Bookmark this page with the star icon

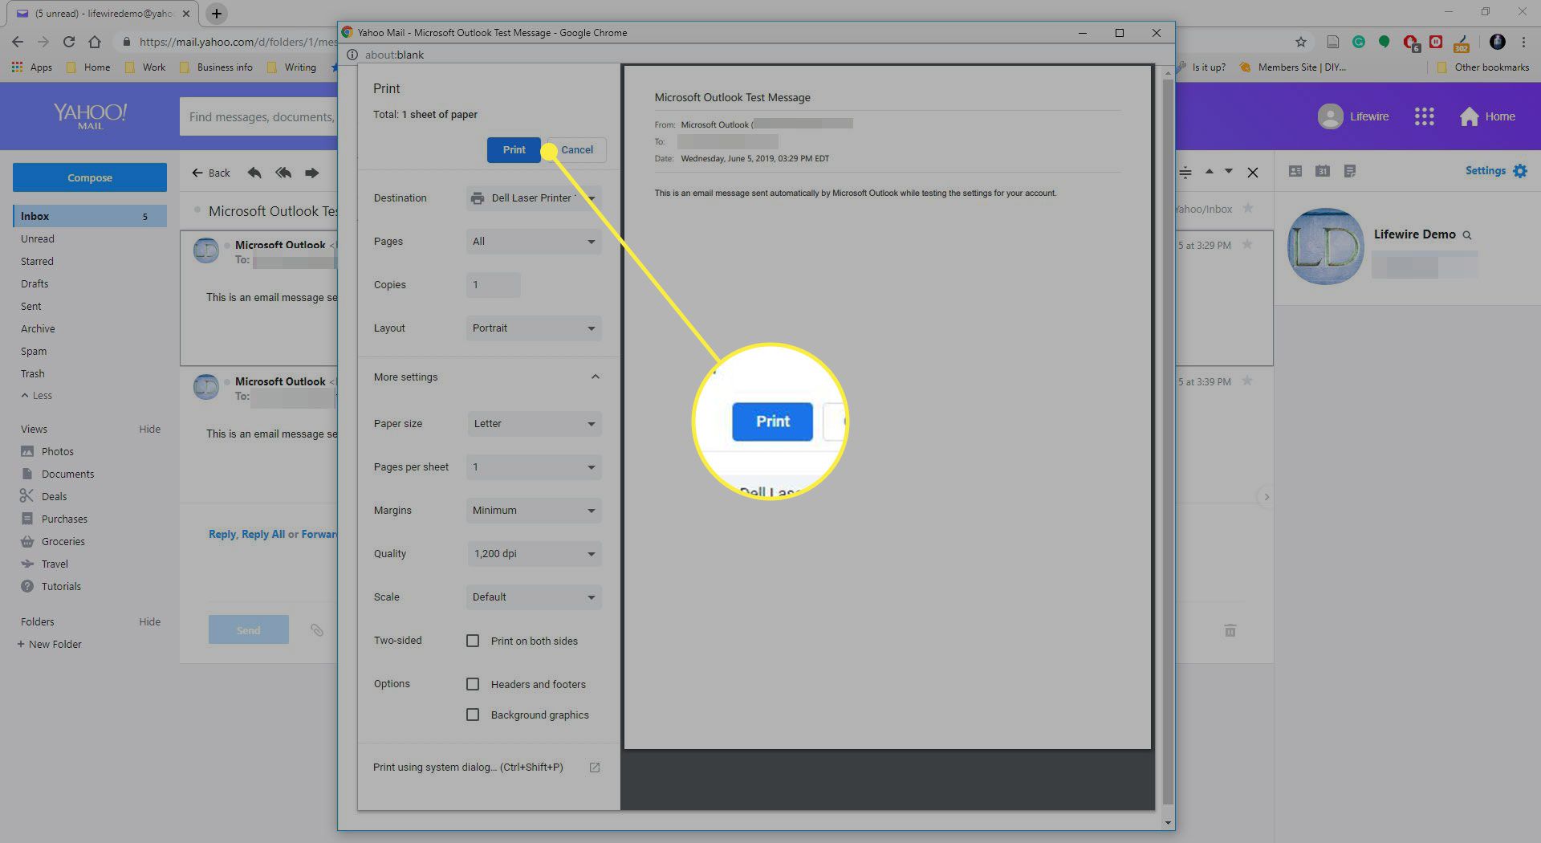click(x=1301, y=42)
